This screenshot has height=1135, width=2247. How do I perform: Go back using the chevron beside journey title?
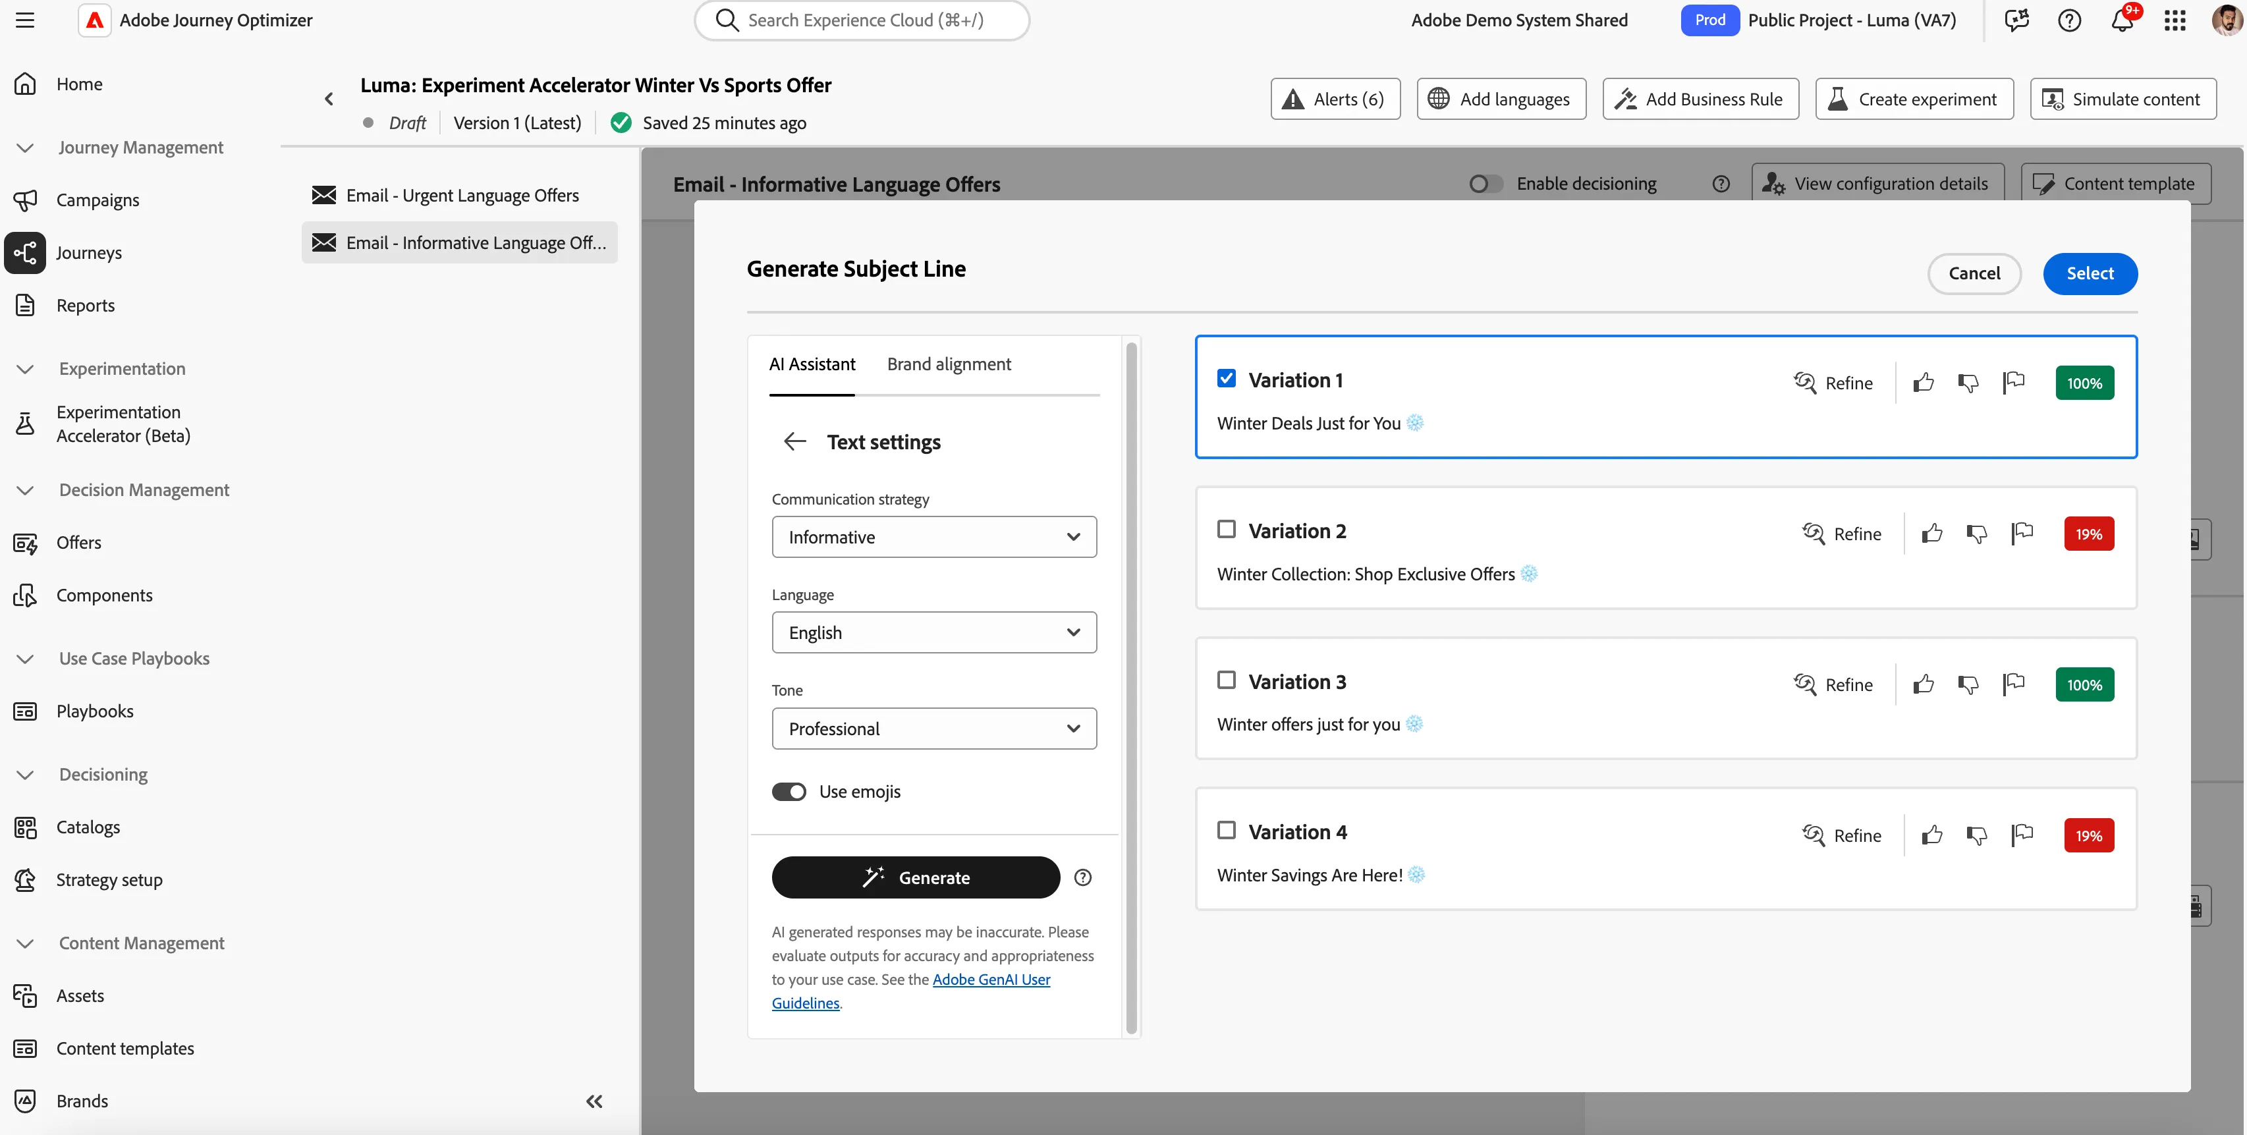329,99
